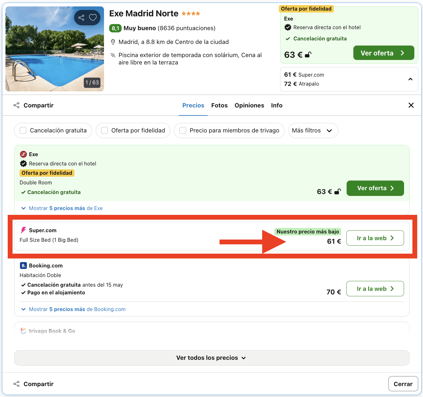This screenshot has height=397, width=423.
Task: Click the 8,1 rating badge
Action: 116,28
